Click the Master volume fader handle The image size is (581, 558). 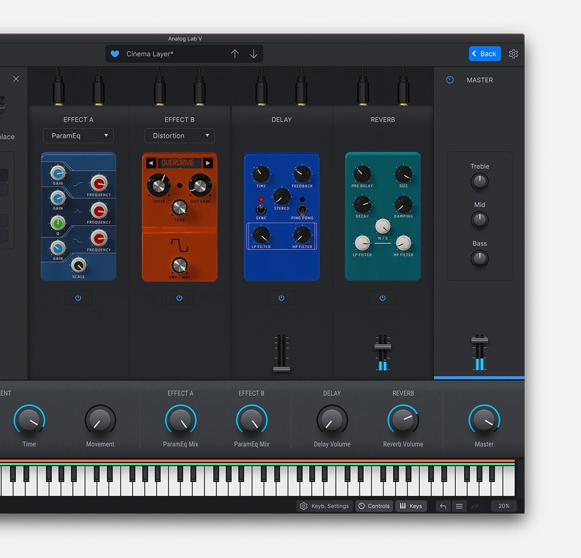(x=480, y=340)
